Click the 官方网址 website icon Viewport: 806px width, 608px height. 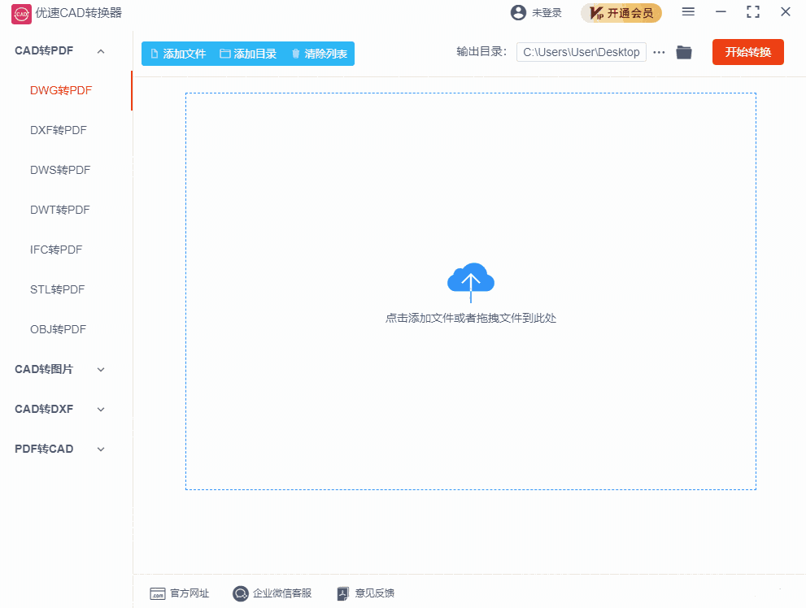157,593
